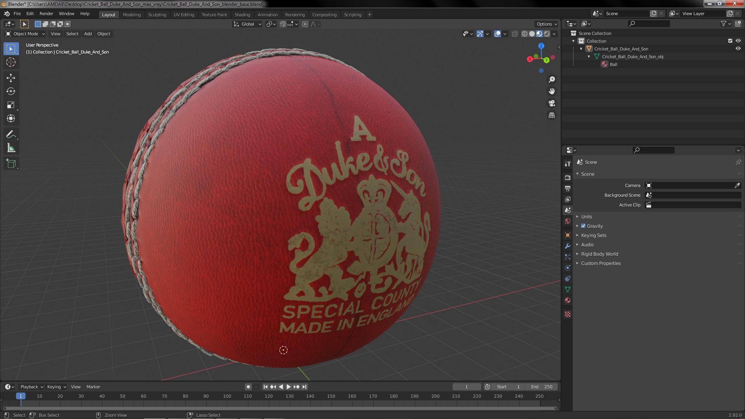Switch perspective/orthographic grid icon
Image resolution: width=745 pixels, height=419 pixels.
551,115
